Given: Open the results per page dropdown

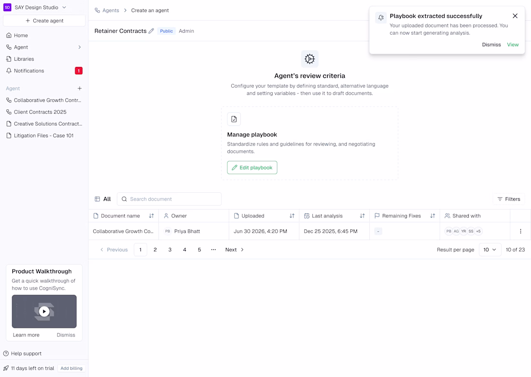Looking at the screenshot, I should click(490, 250).
